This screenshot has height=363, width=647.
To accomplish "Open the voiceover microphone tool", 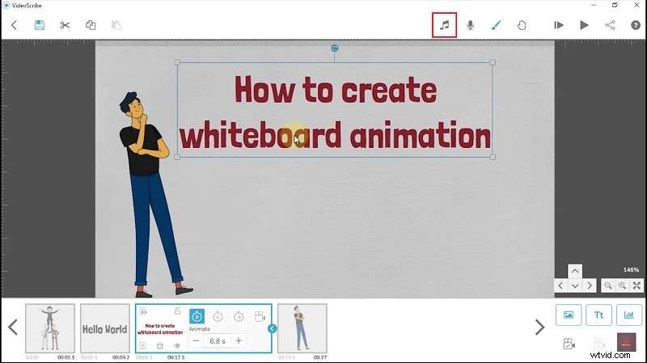I will click(470, 25).
